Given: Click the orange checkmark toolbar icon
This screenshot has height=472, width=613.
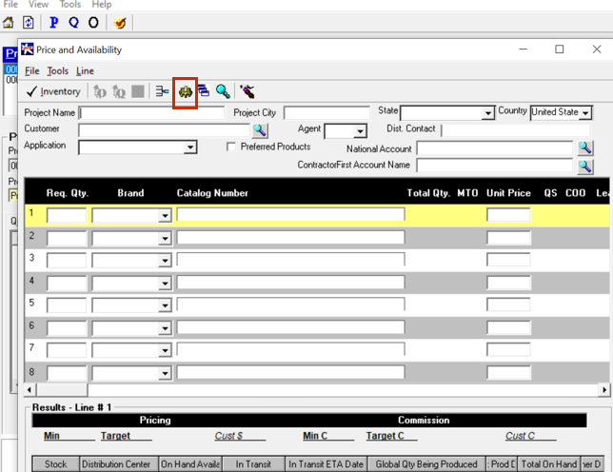Looking at the screenshot, I should point(120,23).
